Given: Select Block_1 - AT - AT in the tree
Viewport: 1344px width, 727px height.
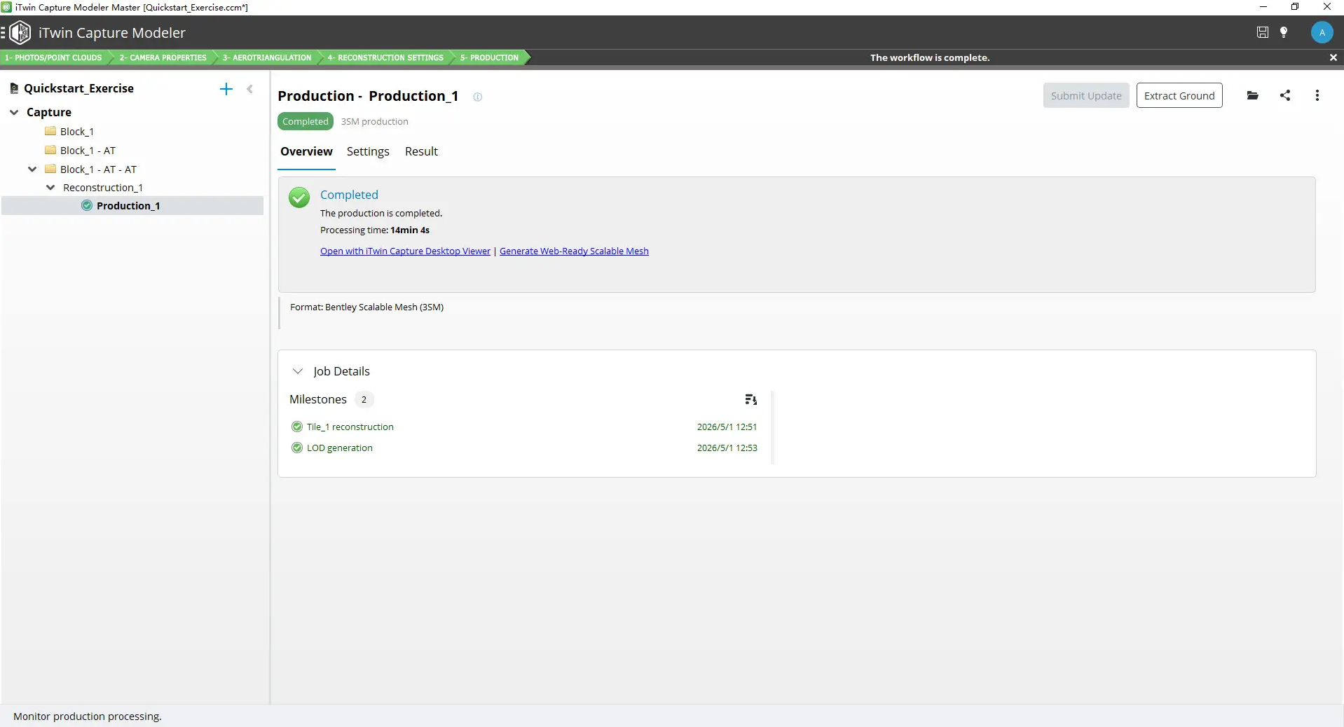Looking at the screenshot, I should point(98,169).
